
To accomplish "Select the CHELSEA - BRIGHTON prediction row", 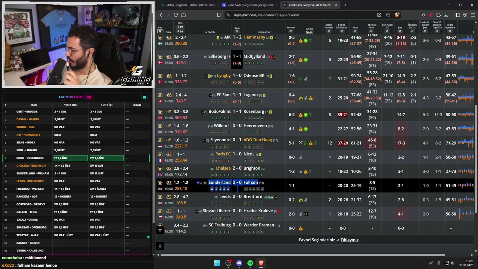I will (x=76, y=166).
